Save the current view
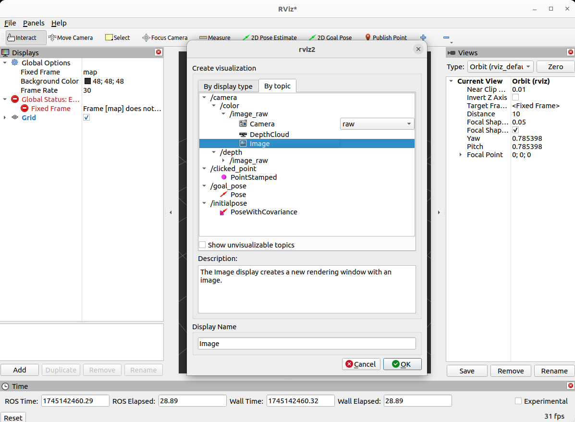This screenshot has width=575, height=422. [467, 371]
